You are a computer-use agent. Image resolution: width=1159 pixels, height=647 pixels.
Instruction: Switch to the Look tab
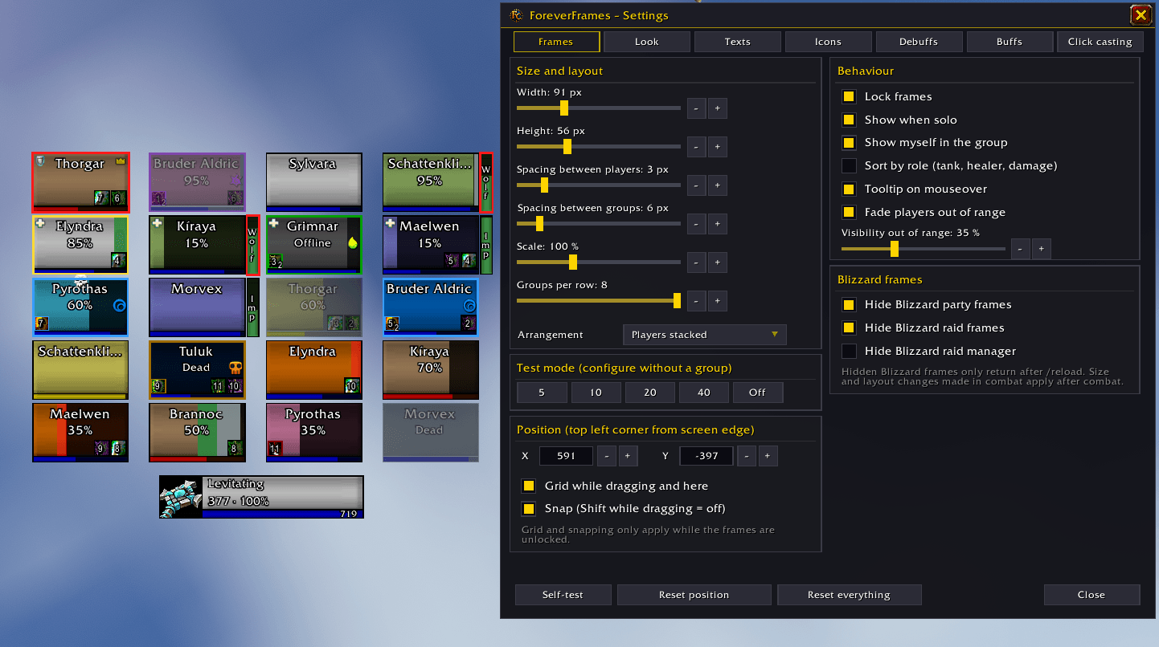tap(647, 42)
